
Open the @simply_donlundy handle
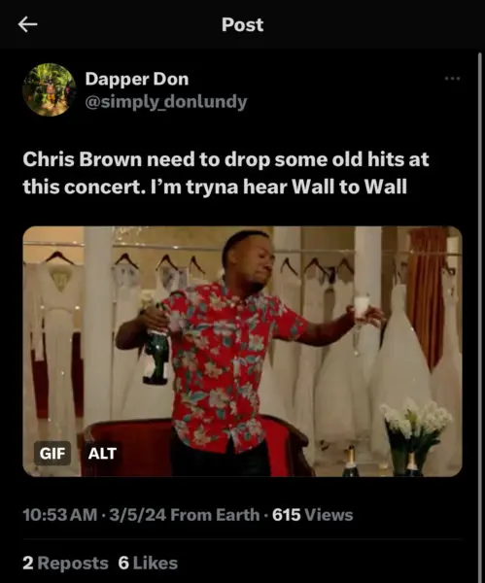point(166,101)
